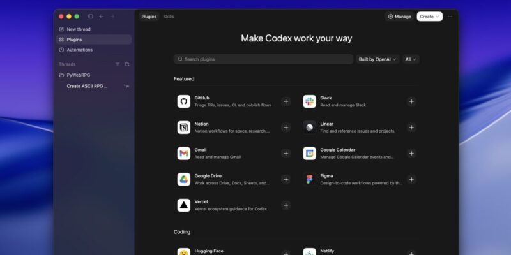Add the Google Calendar plugin with plus button

[411, 154]
